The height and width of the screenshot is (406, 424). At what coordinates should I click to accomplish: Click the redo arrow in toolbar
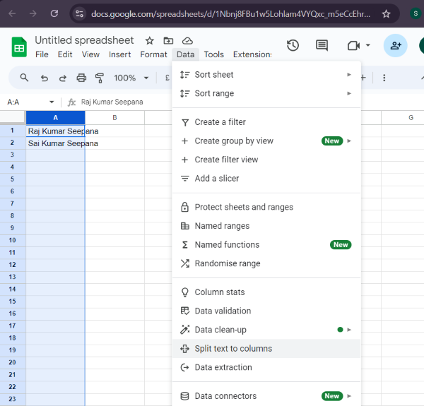click(x=63, y=78)
